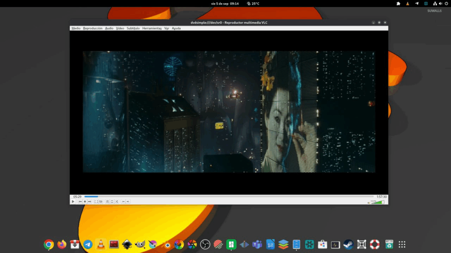Click the Stop playback button

tap(85, 202)
